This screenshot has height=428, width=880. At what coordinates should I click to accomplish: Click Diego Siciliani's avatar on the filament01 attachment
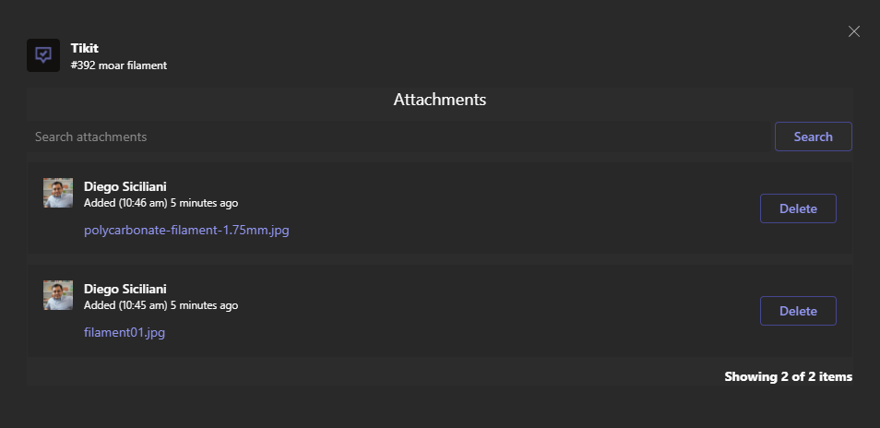pyautogui.click(x=58, y=295)
